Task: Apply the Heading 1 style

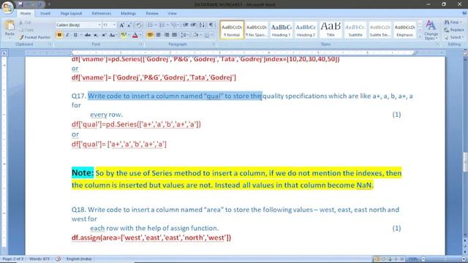Action: [281, 30]
